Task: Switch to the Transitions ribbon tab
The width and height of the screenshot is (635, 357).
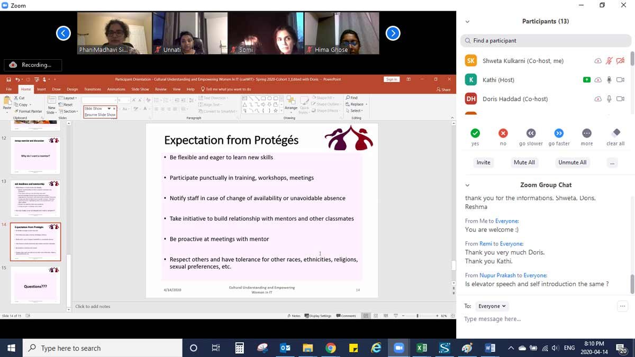Action: tap(93, 89)
